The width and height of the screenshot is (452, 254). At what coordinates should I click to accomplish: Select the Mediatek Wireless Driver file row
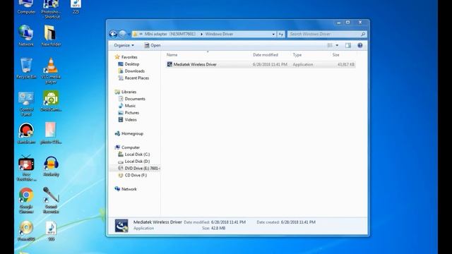261,64
